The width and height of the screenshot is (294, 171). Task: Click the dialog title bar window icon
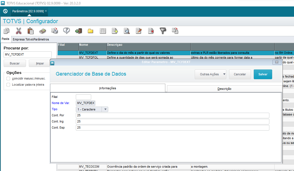[53, 63]
